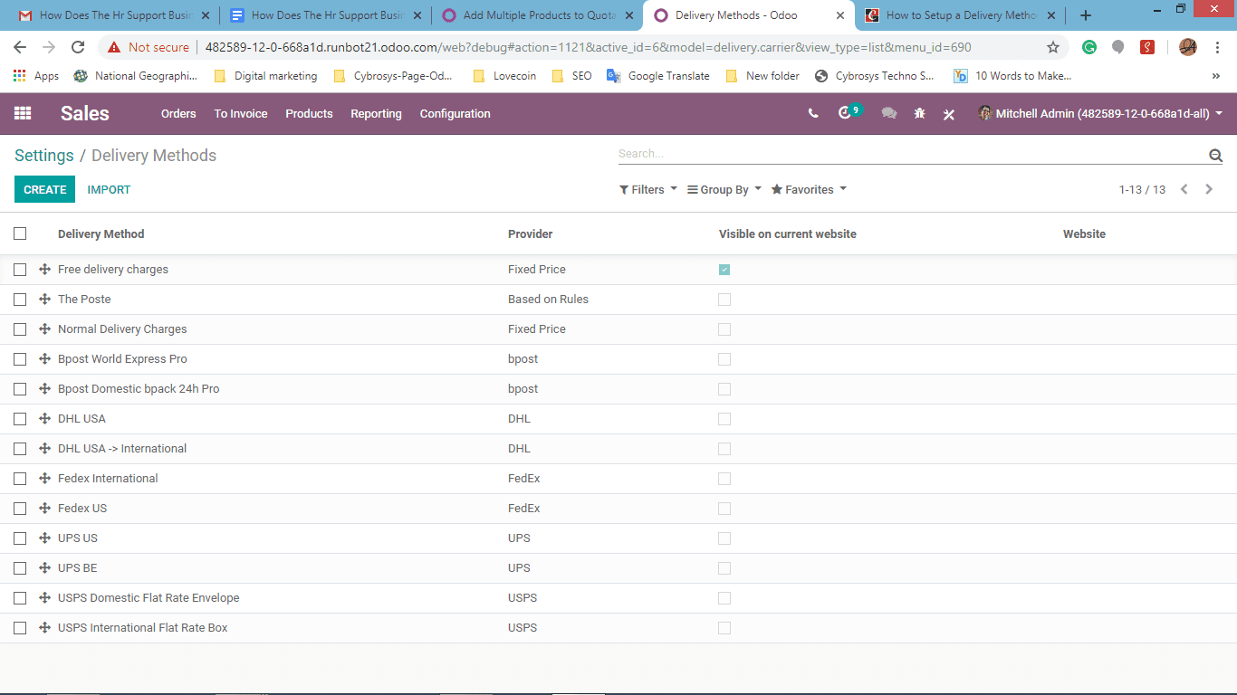Expand the Filters dropdown

[x=648, y=189]
